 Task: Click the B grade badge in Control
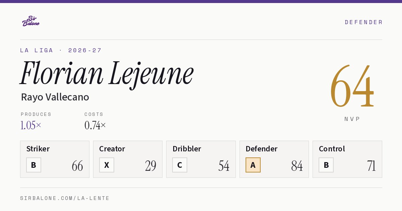tap(326, 165)
